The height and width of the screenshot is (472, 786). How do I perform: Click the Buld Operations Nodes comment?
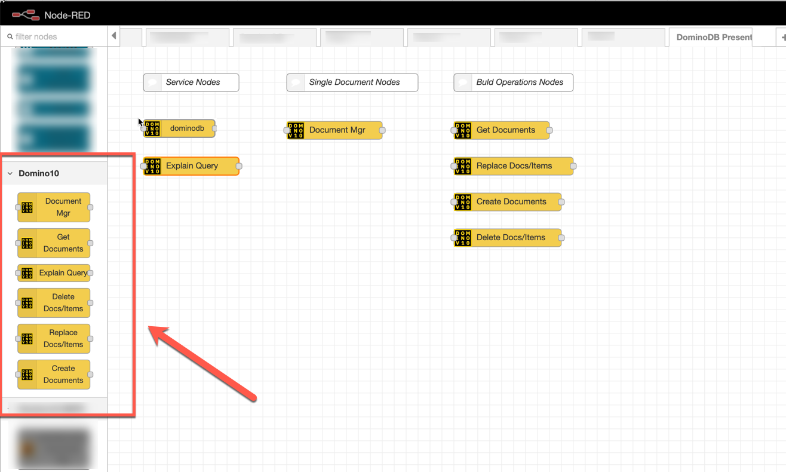(514, 82)
